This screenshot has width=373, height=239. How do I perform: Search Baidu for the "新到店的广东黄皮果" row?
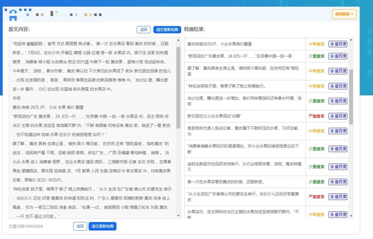[338, 56]
